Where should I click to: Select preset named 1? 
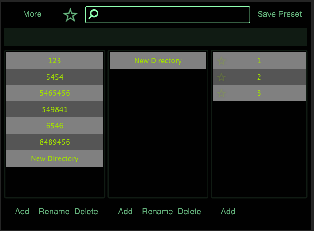pyautogui.click(x=259, y=61)
